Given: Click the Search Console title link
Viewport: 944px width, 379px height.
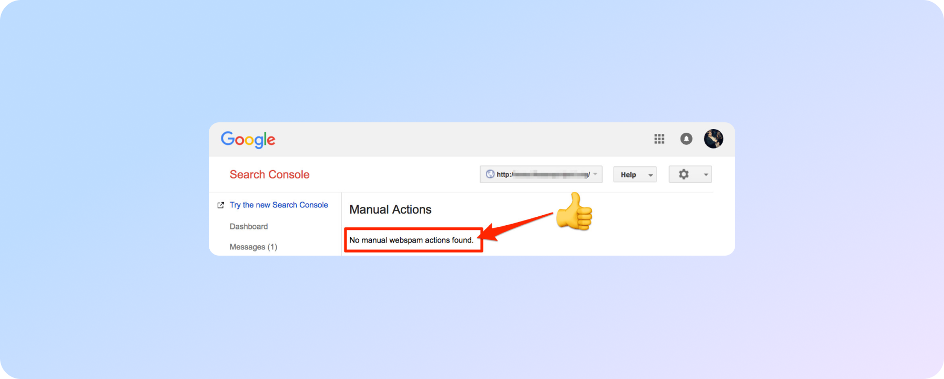Looking at the screenshot, I should point(269,174).
